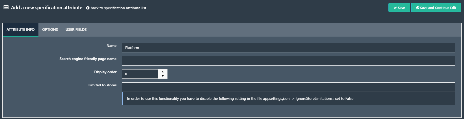
Task: Click the checkmark icon inside Save button
Action: (395, 8)
